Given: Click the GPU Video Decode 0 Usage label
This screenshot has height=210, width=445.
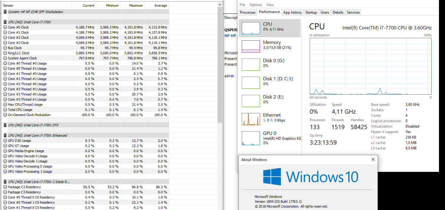Looking at the screenshot, I should pyautogui.click(x=28, y=156).
